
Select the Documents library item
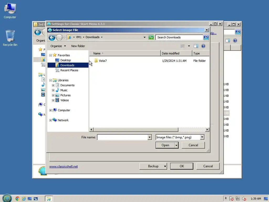[67, 85]
